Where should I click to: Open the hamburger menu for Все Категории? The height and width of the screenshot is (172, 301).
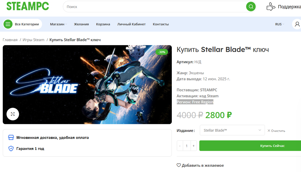pyautogui.click(x=8, y=24)
